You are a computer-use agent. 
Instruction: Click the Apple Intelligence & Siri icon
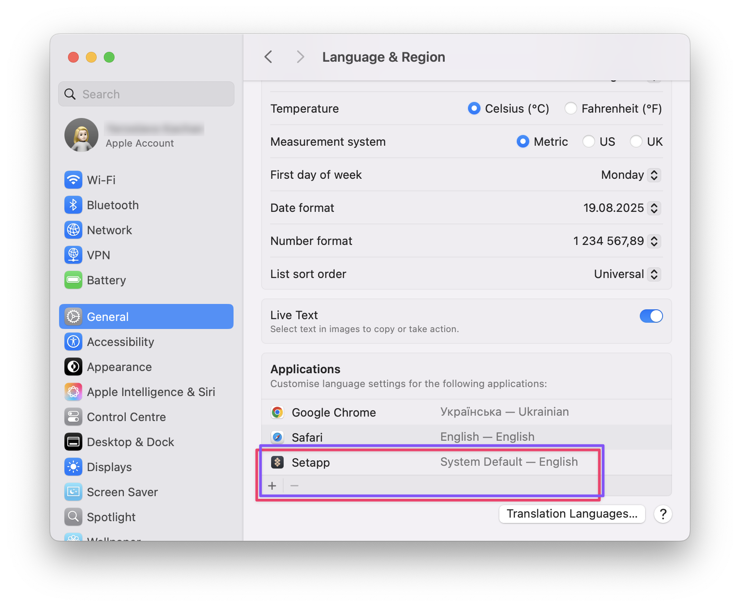(73, 392)
